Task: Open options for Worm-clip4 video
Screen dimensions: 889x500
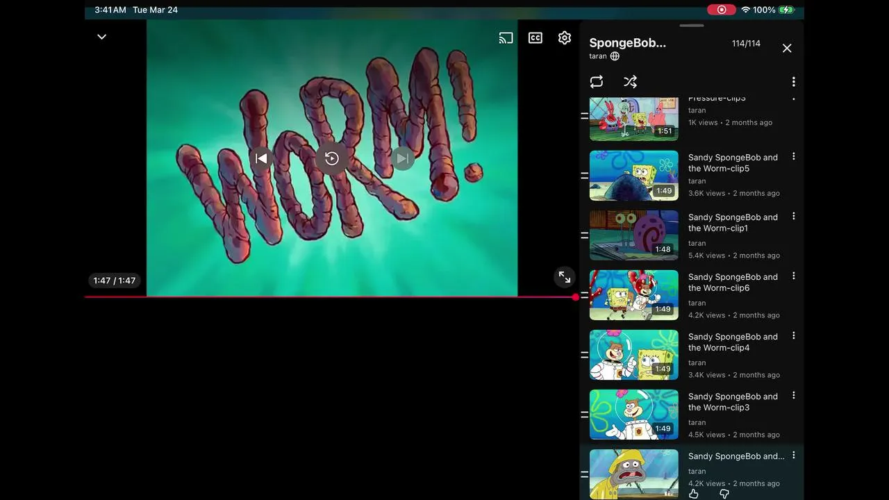Action: (793, 336)
